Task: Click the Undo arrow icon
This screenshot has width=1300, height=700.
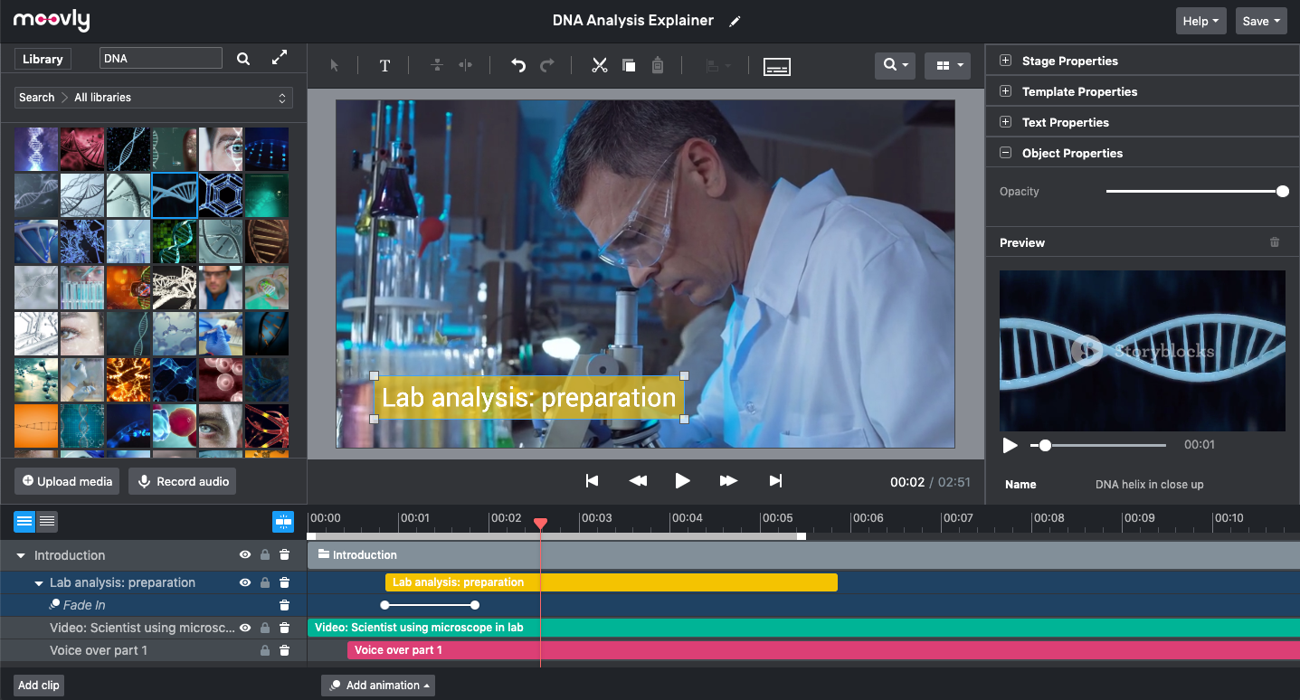Action: coord(517,66)
